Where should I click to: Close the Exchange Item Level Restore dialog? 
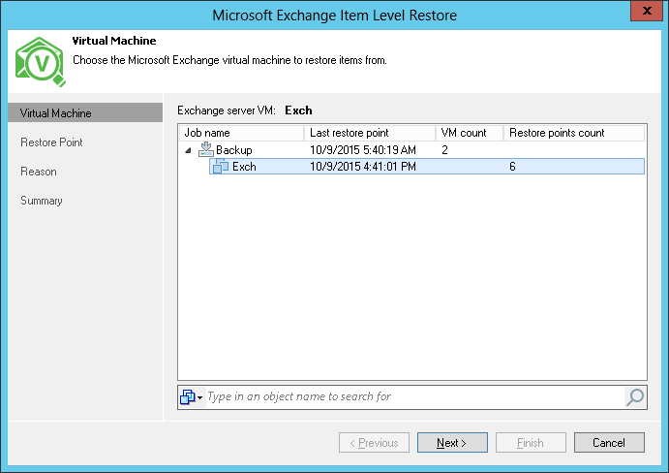[647, 11]
